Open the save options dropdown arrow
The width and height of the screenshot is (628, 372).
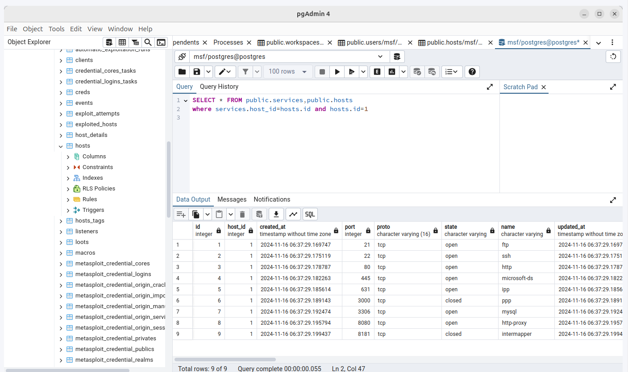tap(208, 71)
